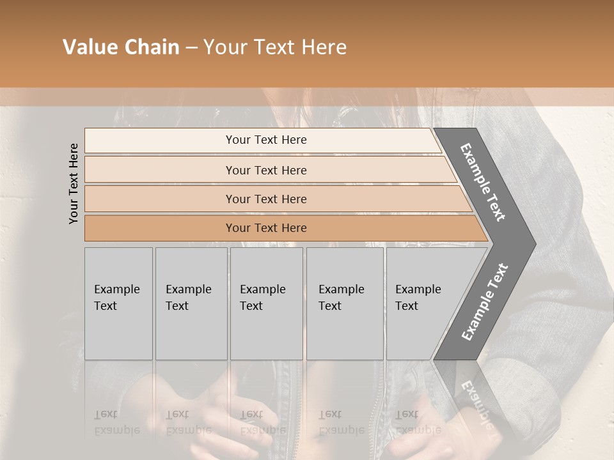Select the fourth gray "Example Text" box from left
Screen dimensions: 614x460
coord(344,303)
